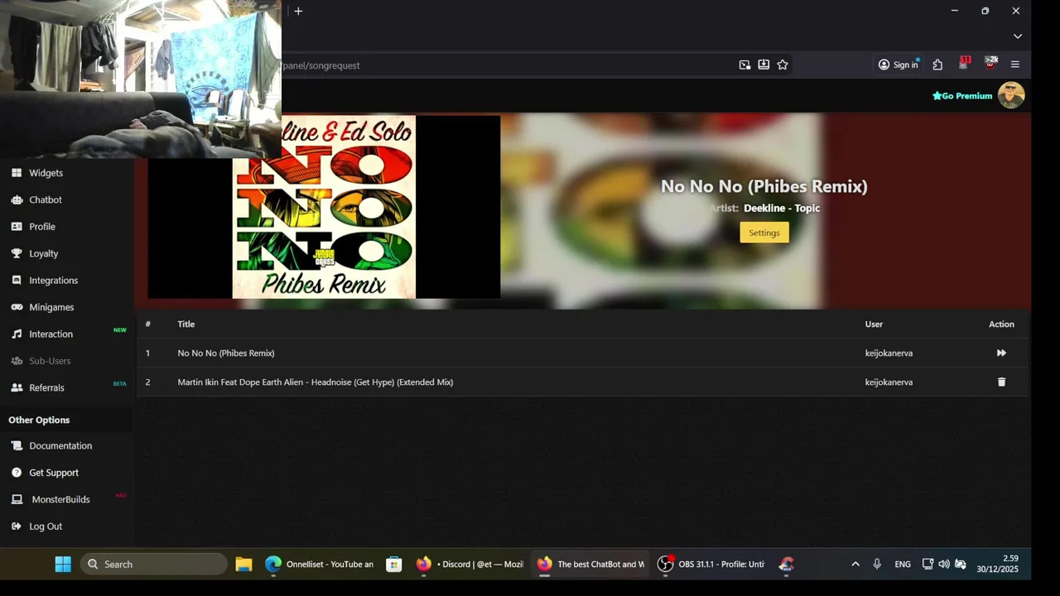Click the User column header
1060x596 pixels.
[x=874, y=324]
